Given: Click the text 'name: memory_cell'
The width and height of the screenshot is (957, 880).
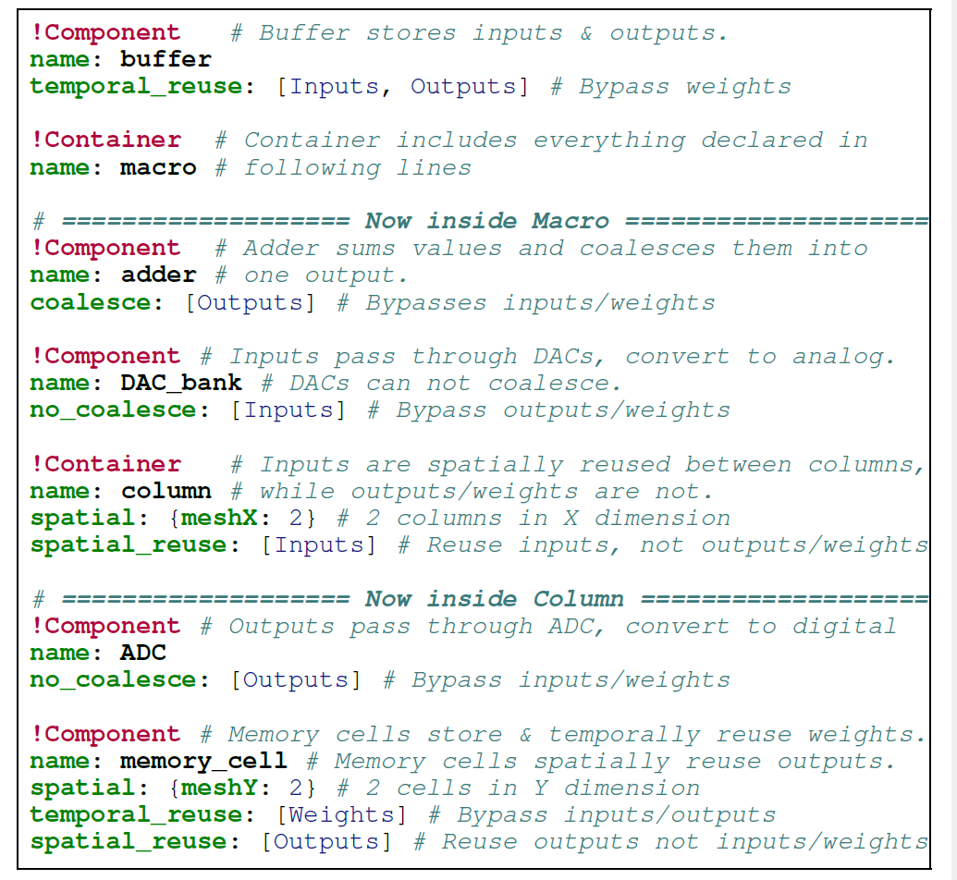Looking at the screenshot, I should (159, 761).
